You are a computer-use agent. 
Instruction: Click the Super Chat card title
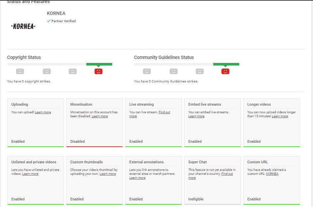point(197,162)
